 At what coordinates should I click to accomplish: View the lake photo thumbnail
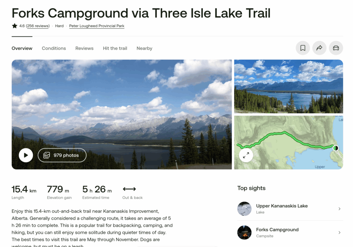click(289, 86)
